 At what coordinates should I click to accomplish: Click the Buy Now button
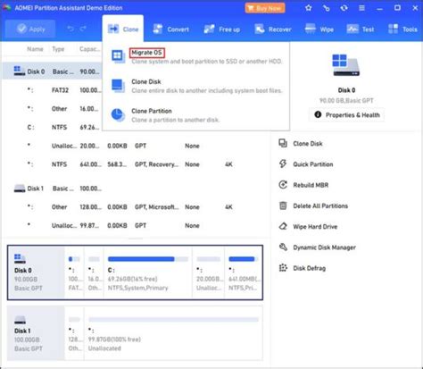tap(265, 8)
